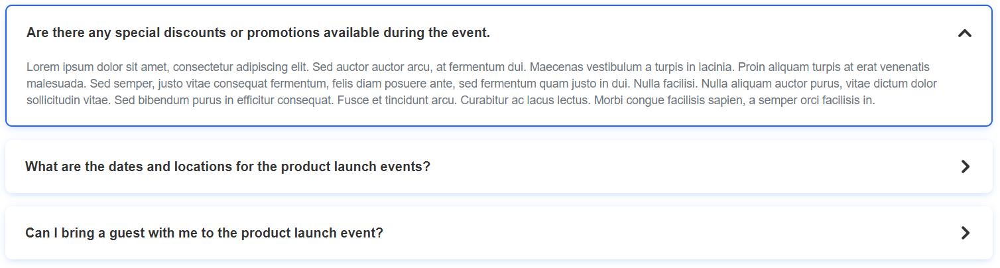This screenshot has height=268, width=1000.
Task: Click the right chevron on the bring a guest row
Action: point(966,233)
